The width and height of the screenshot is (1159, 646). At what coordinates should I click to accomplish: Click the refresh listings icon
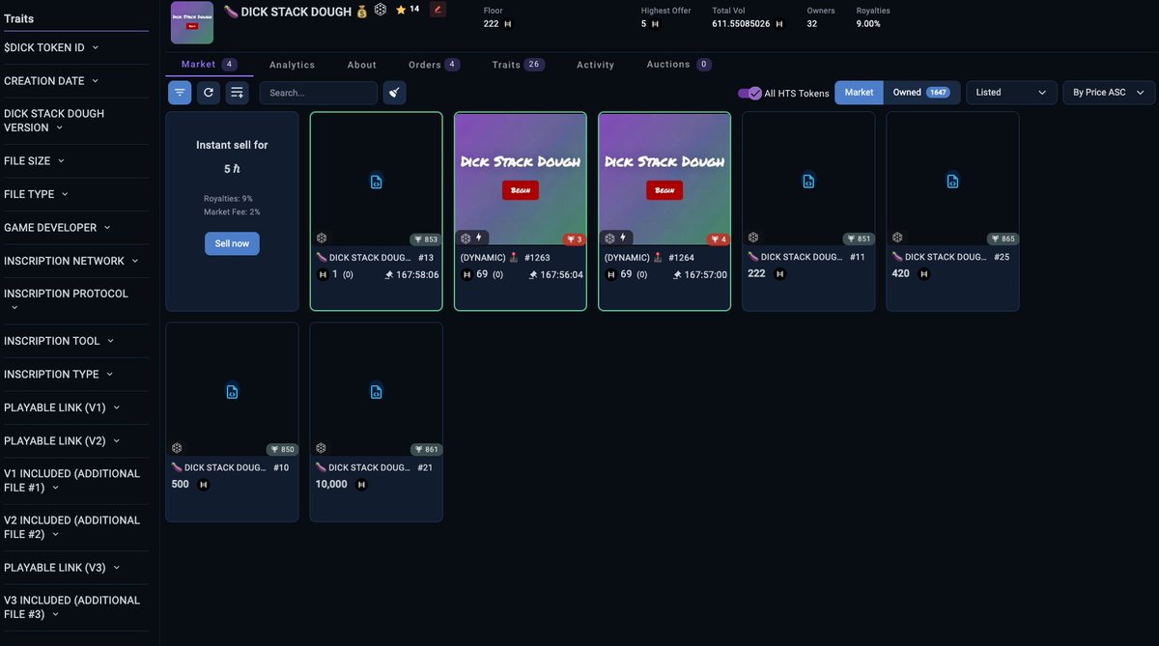coord(209,93)
